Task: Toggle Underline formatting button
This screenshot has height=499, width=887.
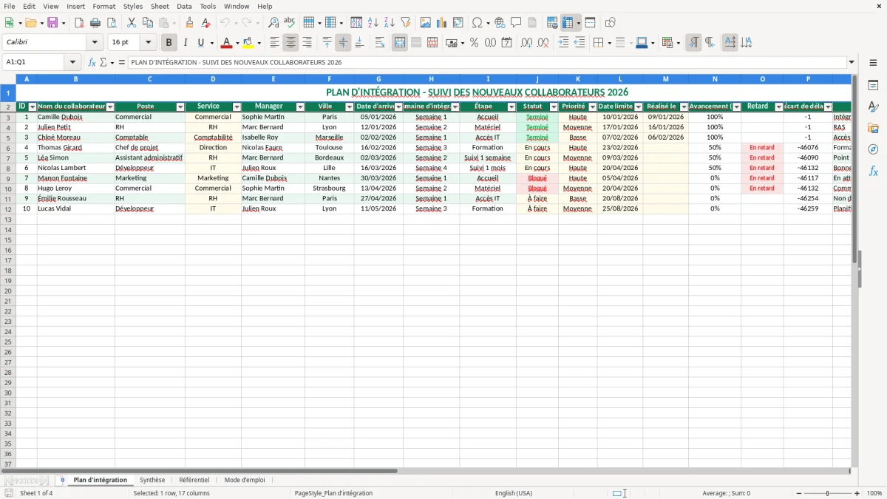Action: point(200,43)
